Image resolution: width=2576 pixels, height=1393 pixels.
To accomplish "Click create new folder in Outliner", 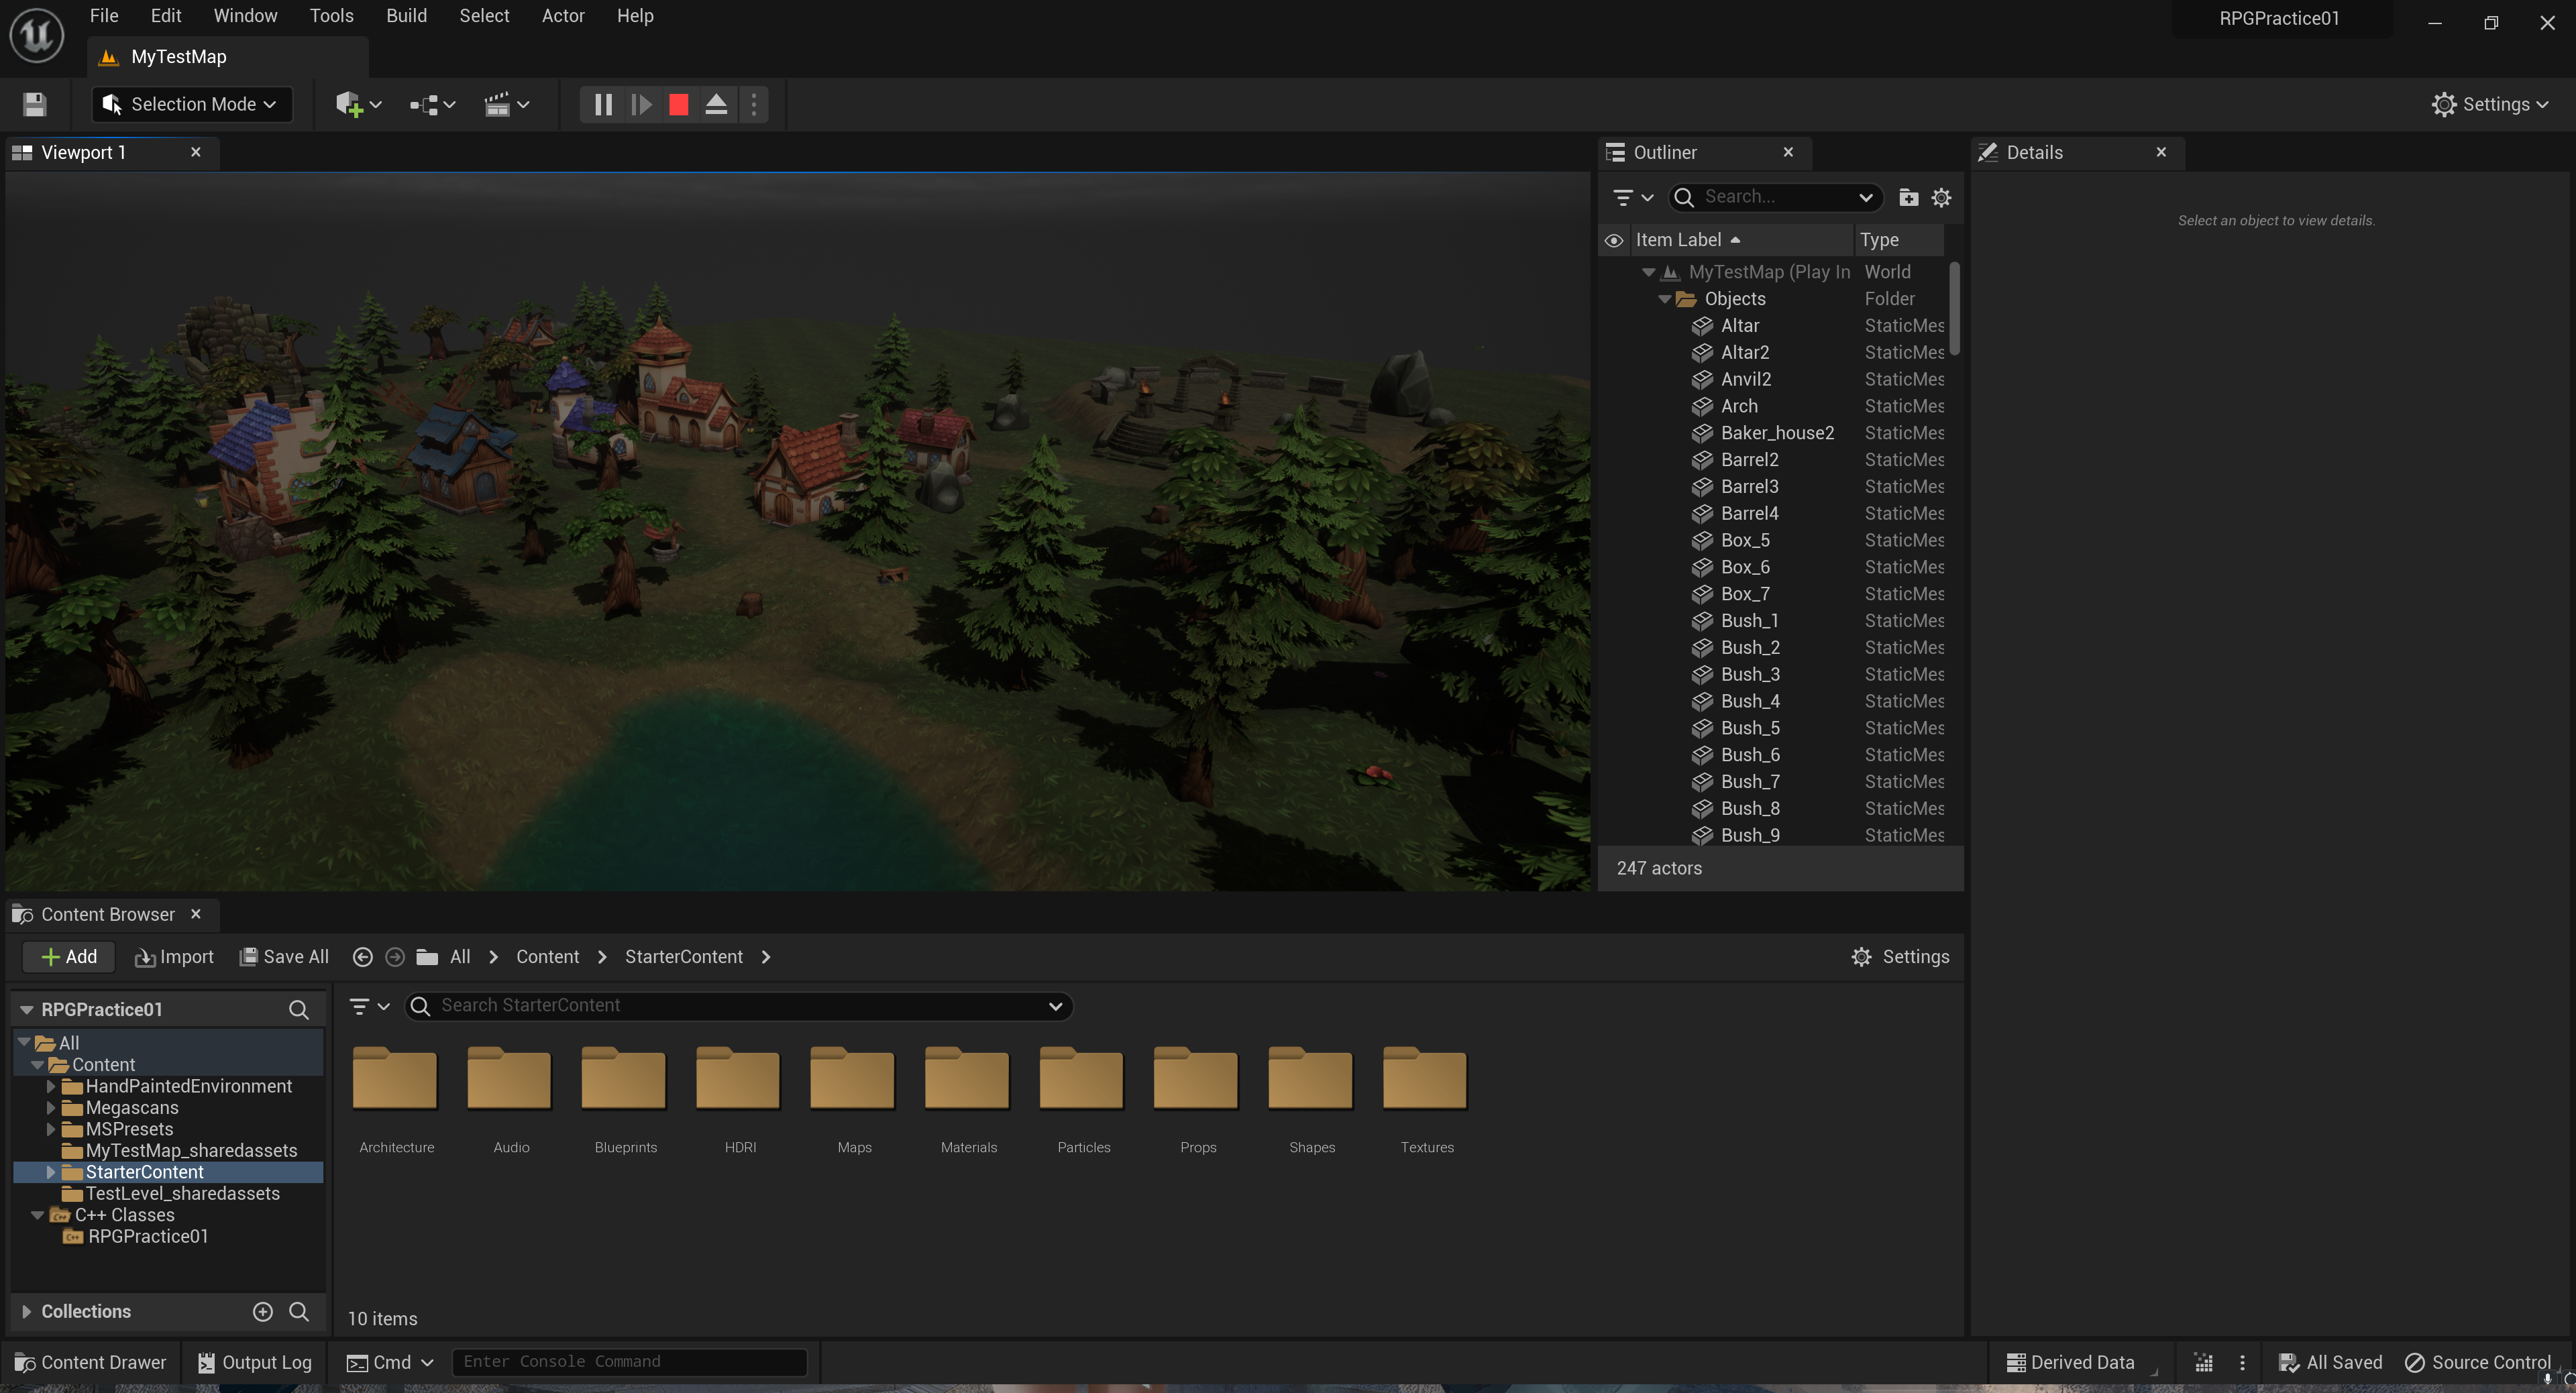I will pyautogui.click(x=1908, y=197).
